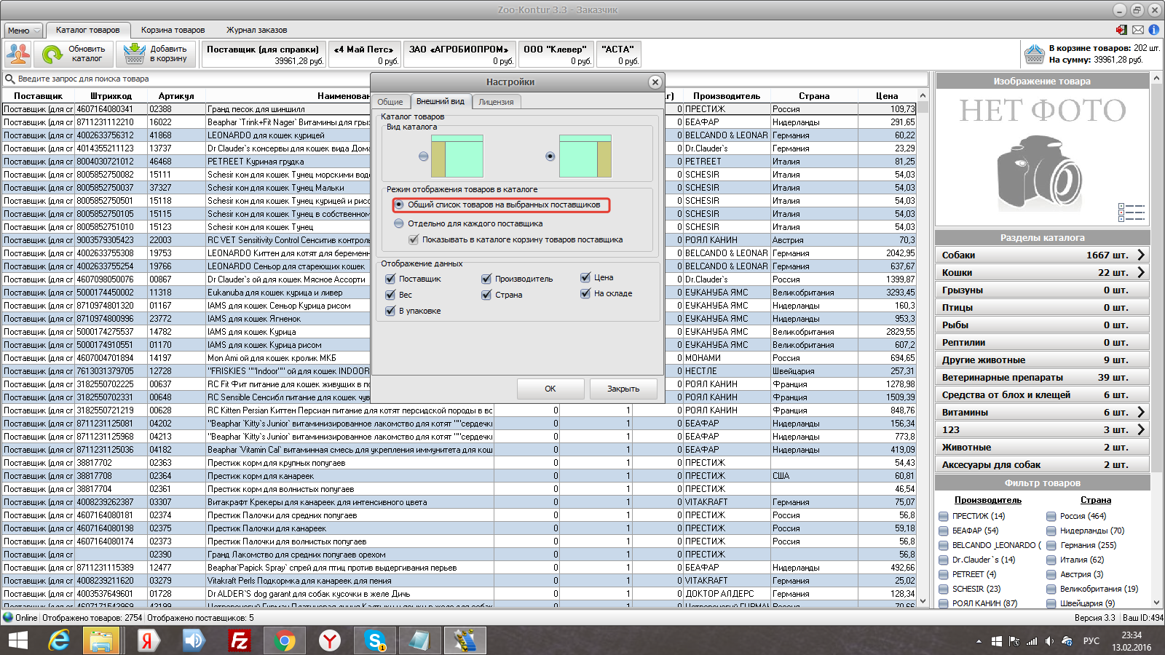Select the ЗАО «АГРОБИОПРОМ» supplier button

(459, 55)
